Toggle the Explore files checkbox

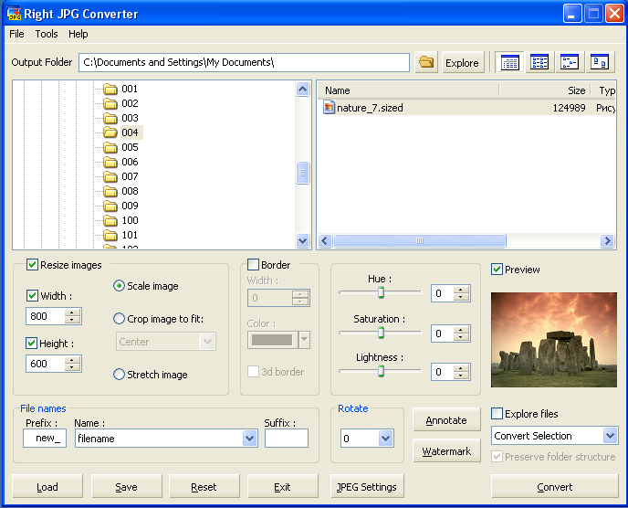tap(497, 414)
